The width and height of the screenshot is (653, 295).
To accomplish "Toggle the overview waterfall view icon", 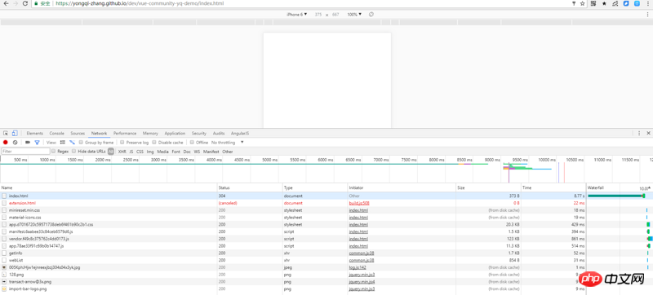I will click(72, 143).
